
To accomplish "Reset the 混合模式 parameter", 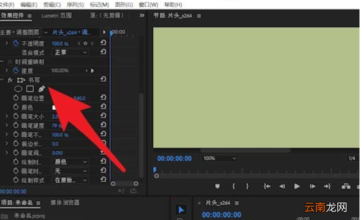I will (x=103, y=52).
